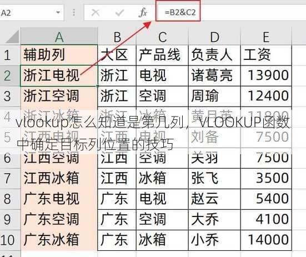The height and width of the screenshot is (257, 306).
Task: Select row 1 header
Action: (10, 55)
